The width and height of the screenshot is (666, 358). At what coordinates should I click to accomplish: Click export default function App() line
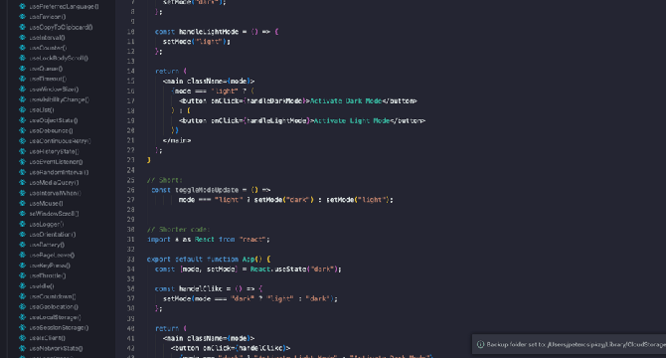(209, 259)
